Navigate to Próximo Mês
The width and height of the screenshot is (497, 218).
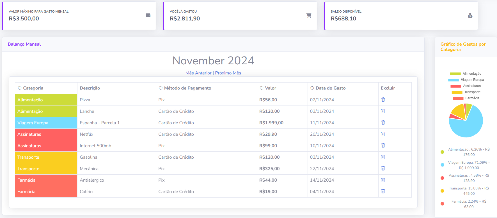(x=228, y=73)
